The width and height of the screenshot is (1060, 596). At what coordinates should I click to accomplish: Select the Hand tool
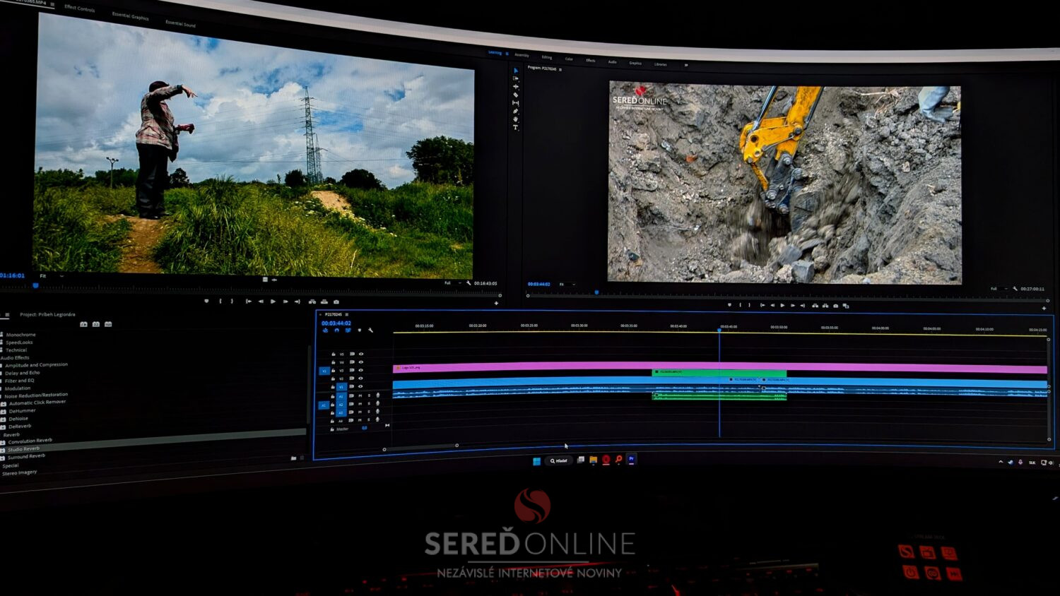click(x=516, y=119)
